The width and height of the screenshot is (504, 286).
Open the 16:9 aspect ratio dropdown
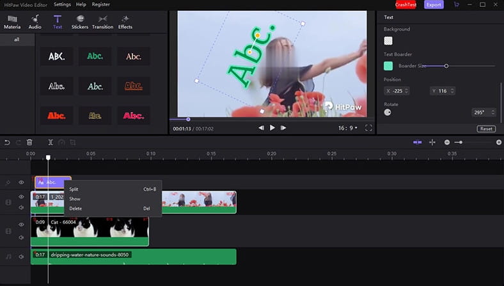point(347,128)
